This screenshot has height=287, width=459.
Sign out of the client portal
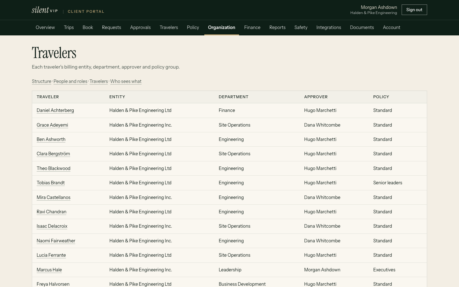pos(414,10)
